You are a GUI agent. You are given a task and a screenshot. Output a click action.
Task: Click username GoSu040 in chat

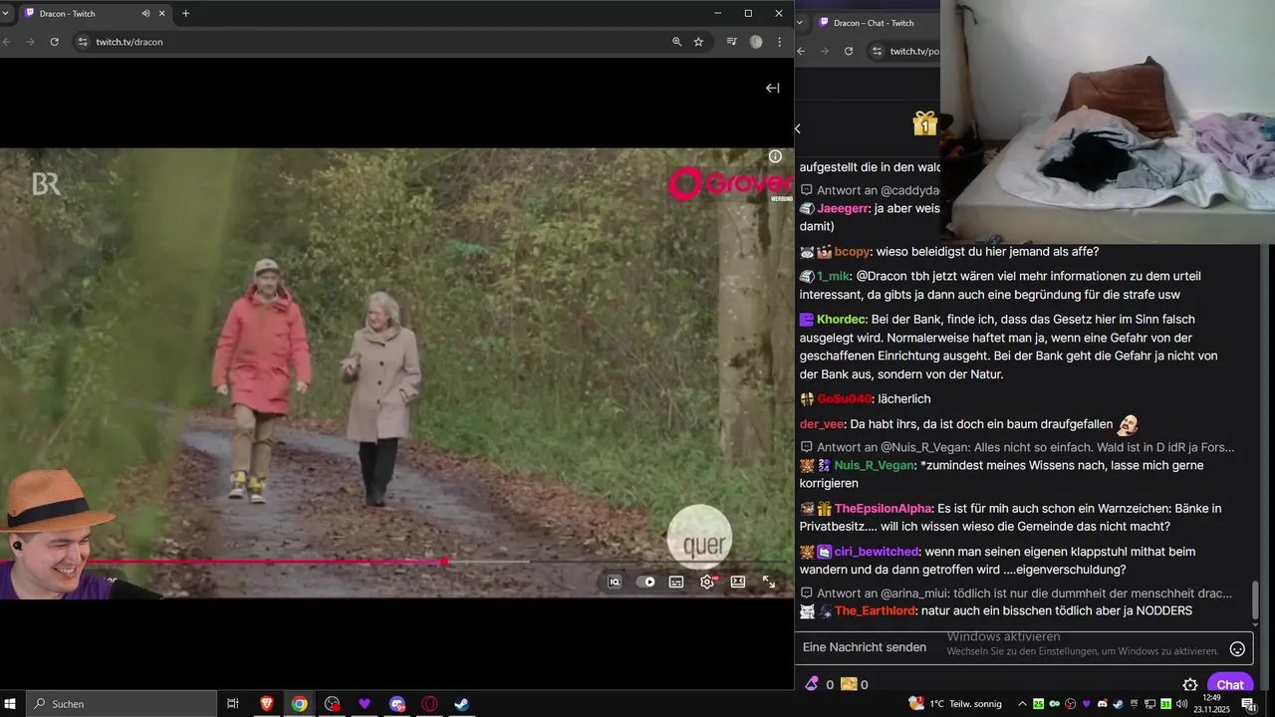tap(845, 399)
